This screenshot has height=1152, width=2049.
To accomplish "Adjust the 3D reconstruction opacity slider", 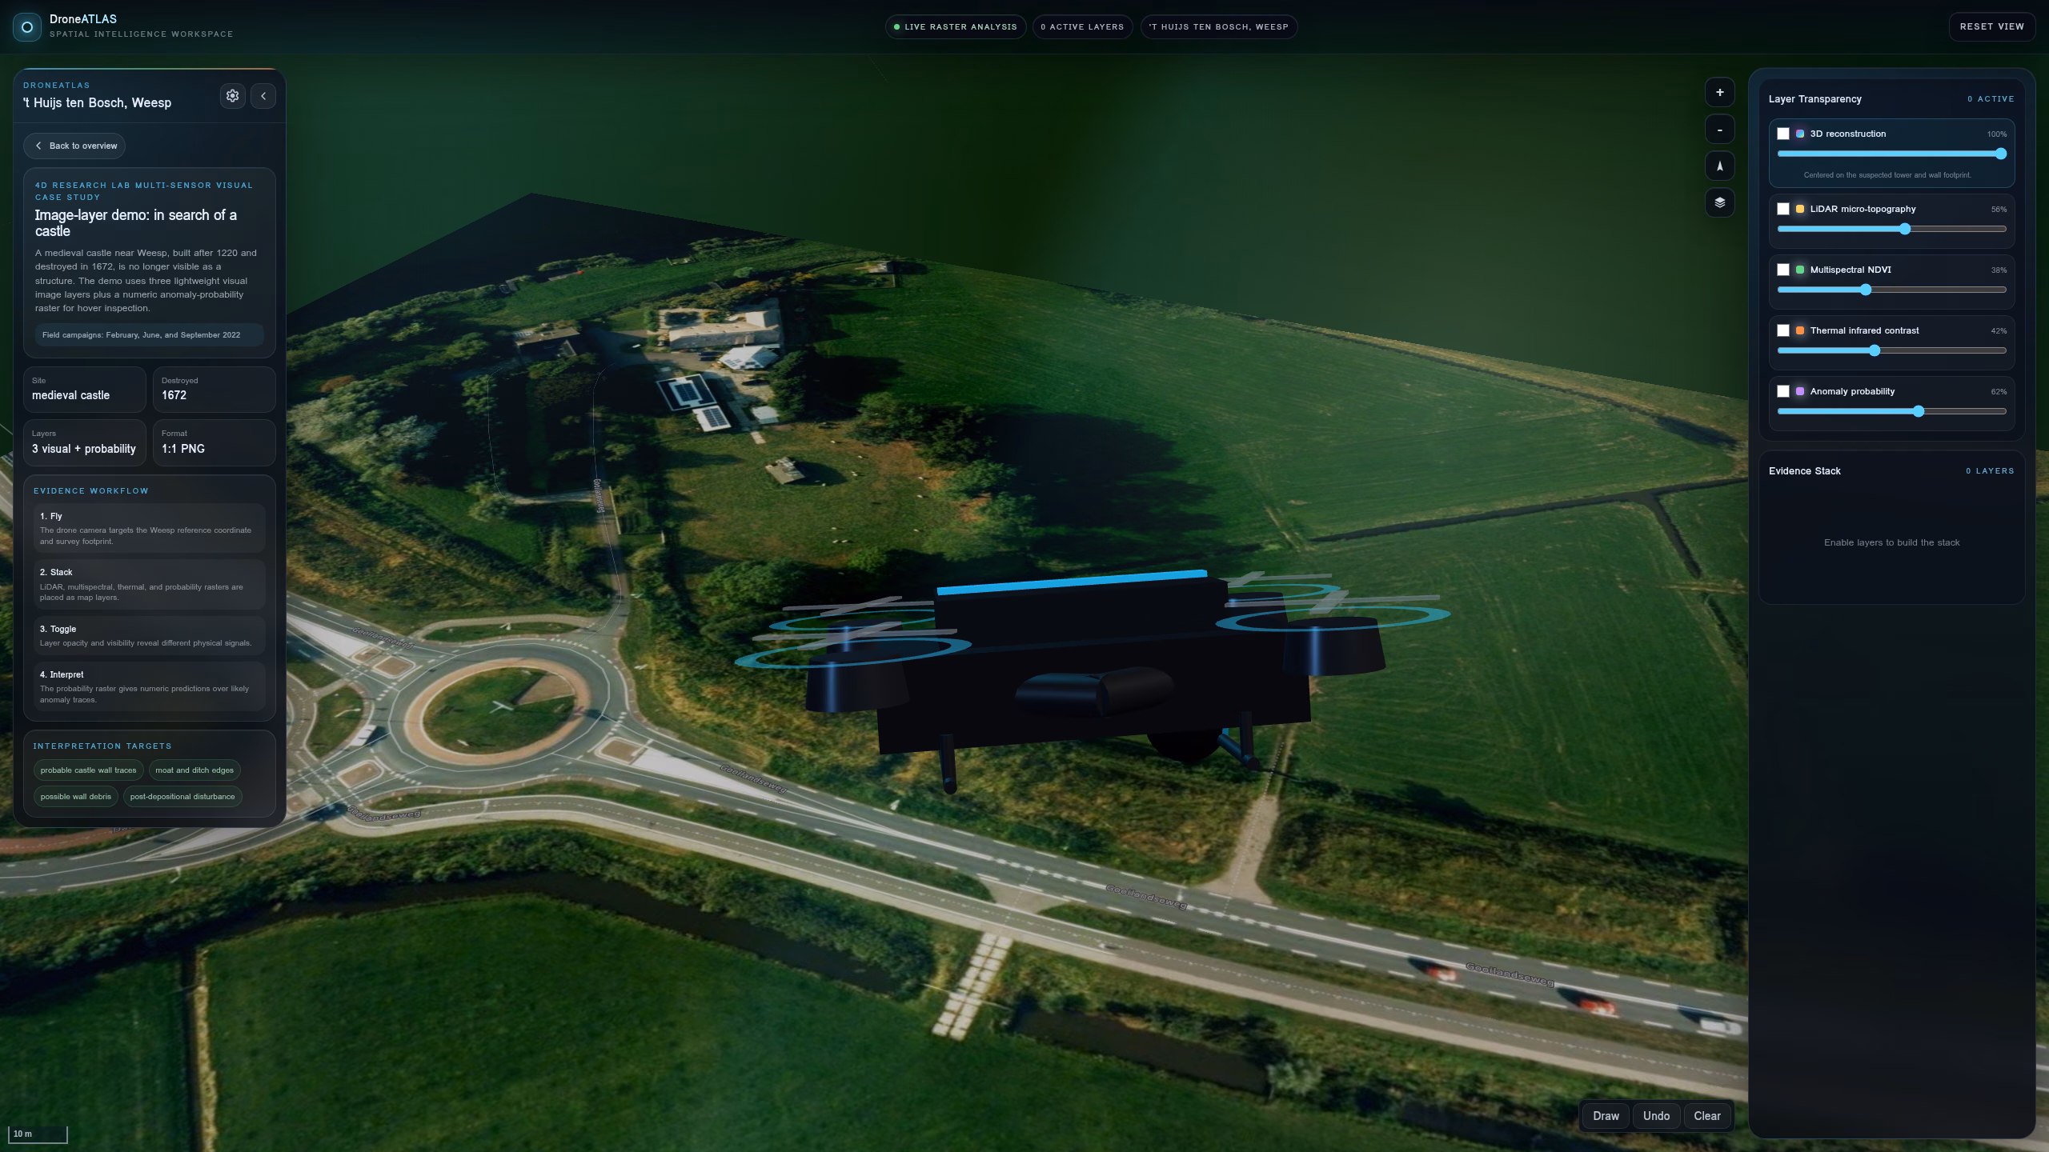I will [1891, 154].
